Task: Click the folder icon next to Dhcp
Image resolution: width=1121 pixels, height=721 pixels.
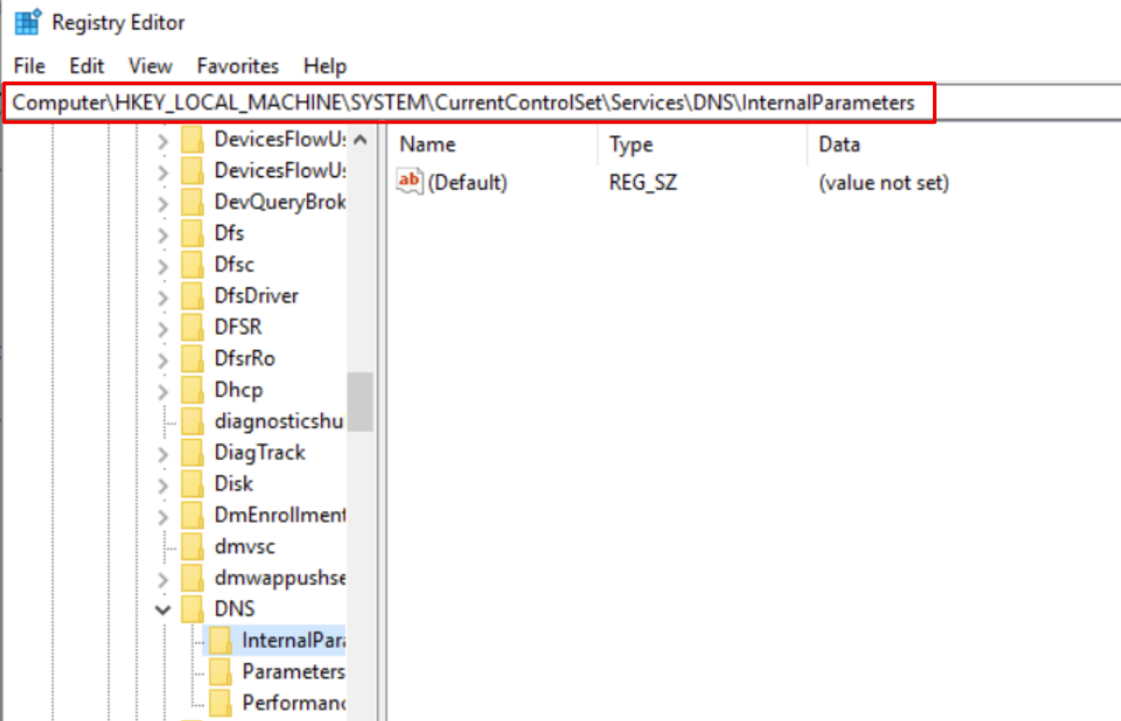Action: pyautogui.click(x=192, y=390)
